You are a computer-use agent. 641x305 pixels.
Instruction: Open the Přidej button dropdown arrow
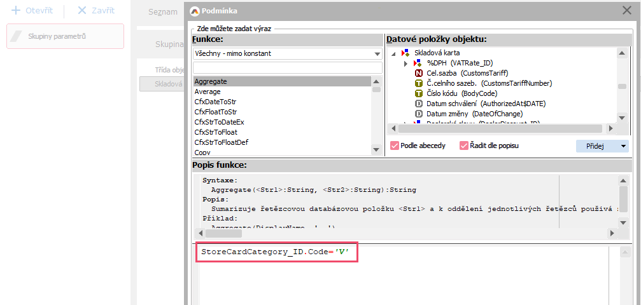pos(623,146)
